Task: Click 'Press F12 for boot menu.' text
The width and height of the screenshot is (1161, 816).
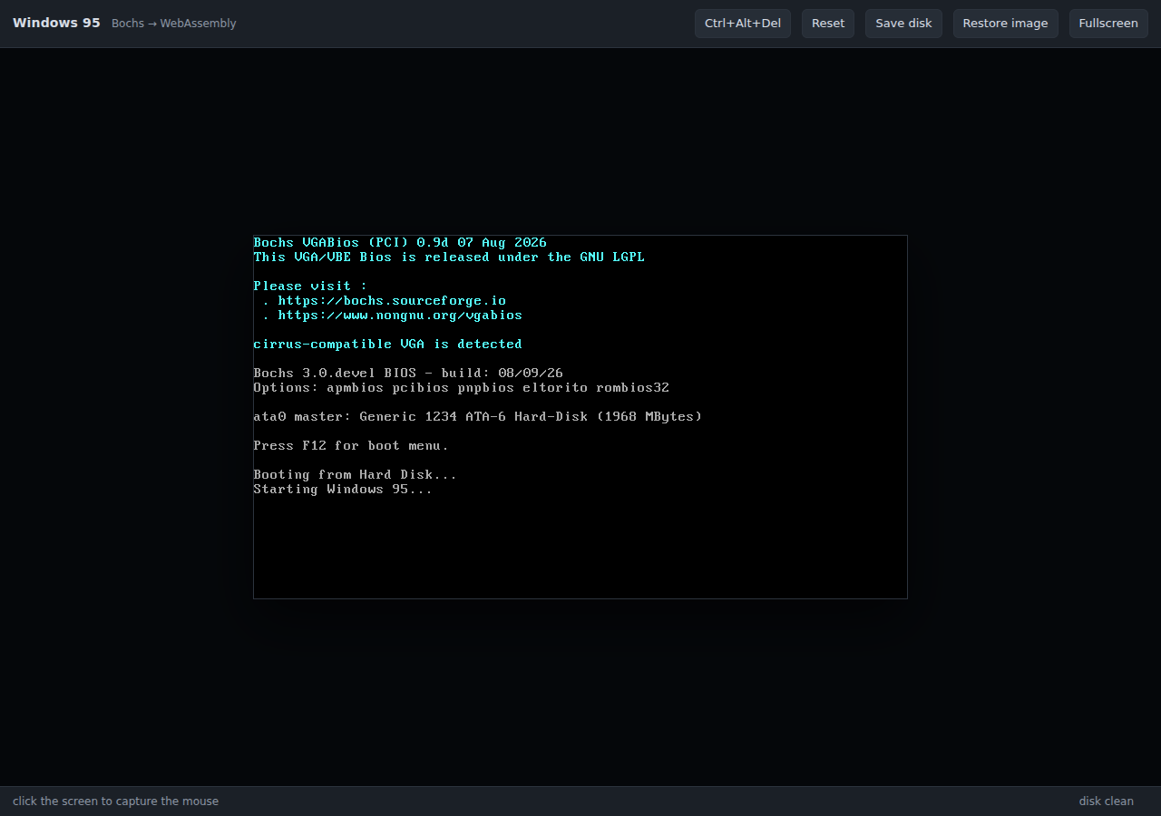Action: click(351, 446)
